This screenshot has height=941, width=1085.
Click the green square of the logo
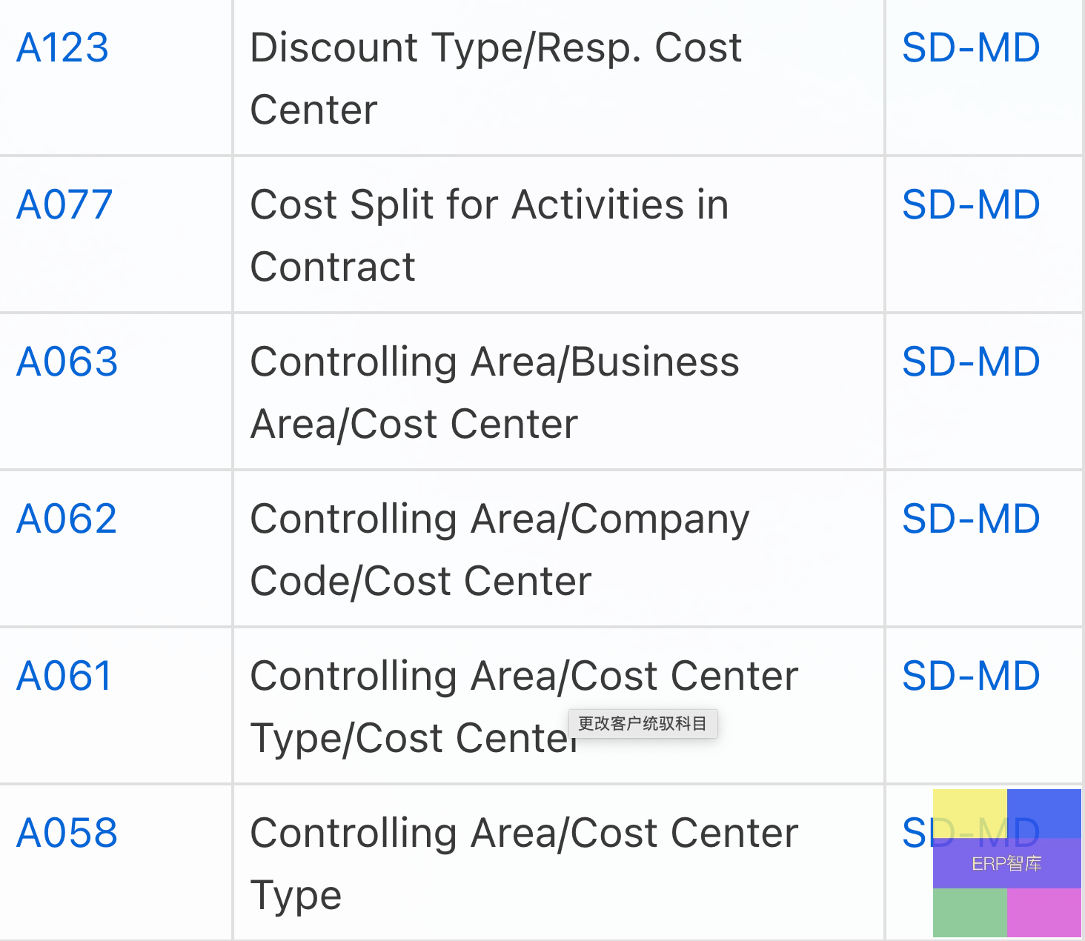coord(969,913)
